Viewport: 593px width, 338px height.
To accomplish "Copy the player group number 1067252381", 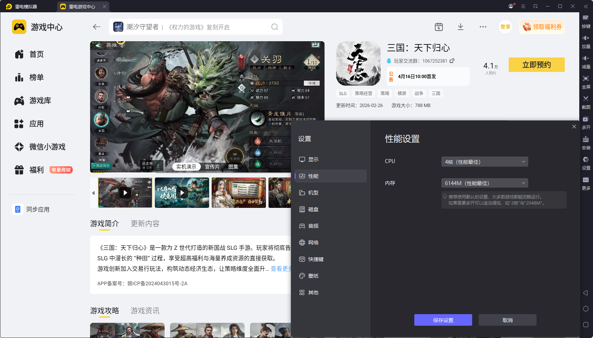I will (x=452, y=61).
